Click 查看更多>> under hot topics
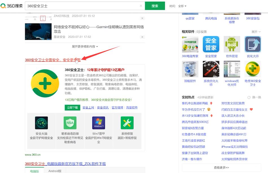The width and height of the screenshot is (268, 173). pos(221,168)
